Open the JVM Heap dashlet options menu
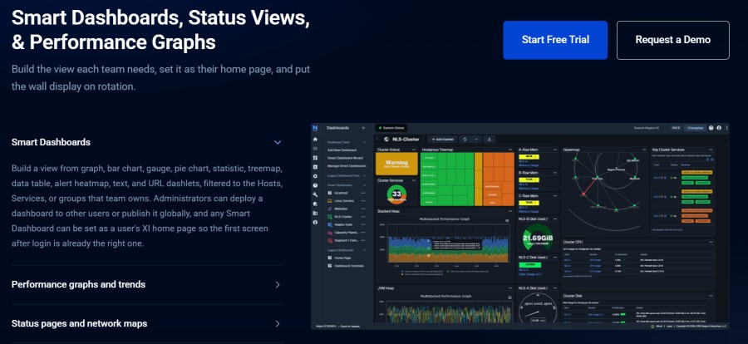Screen dimensions: 748x344 coord(510,288)
